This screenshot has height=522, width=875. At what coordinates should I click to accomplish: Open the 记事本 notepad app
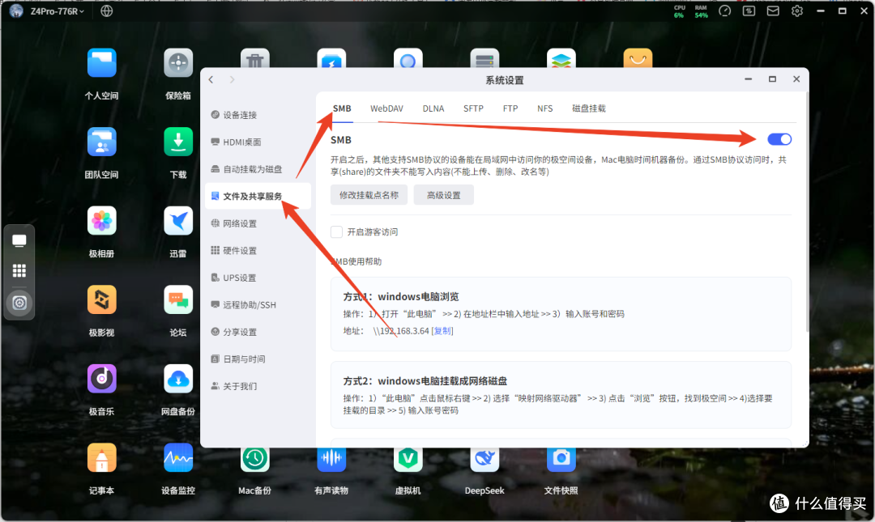pos(101,458)
